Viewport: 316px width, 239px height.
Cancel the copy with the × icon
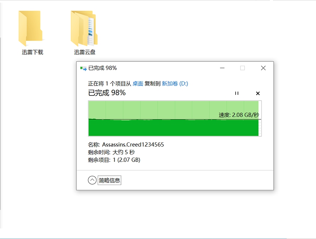[257, 93]
